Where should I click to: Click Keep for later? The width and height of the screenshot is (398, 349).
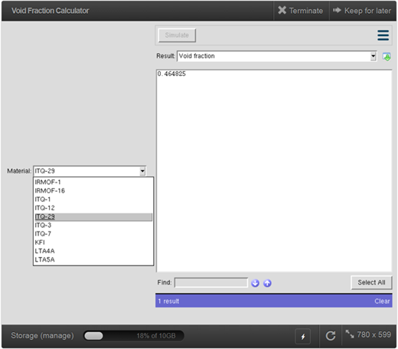coord(362,11)
